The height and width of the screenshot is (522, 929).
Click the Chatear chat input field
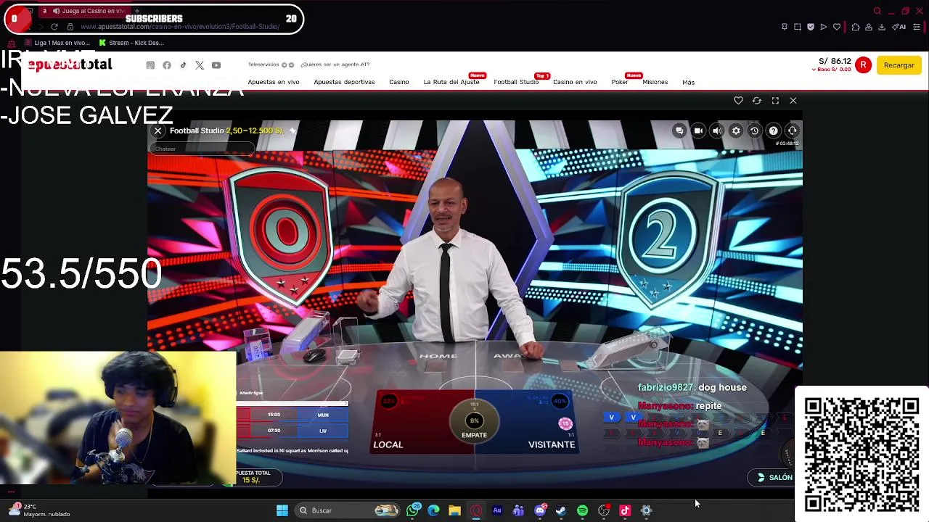202,149
